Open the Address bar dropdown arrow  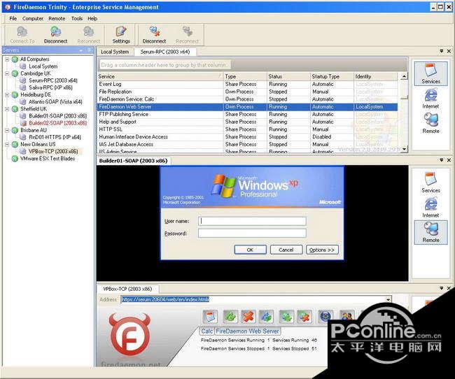click(388, 299)
